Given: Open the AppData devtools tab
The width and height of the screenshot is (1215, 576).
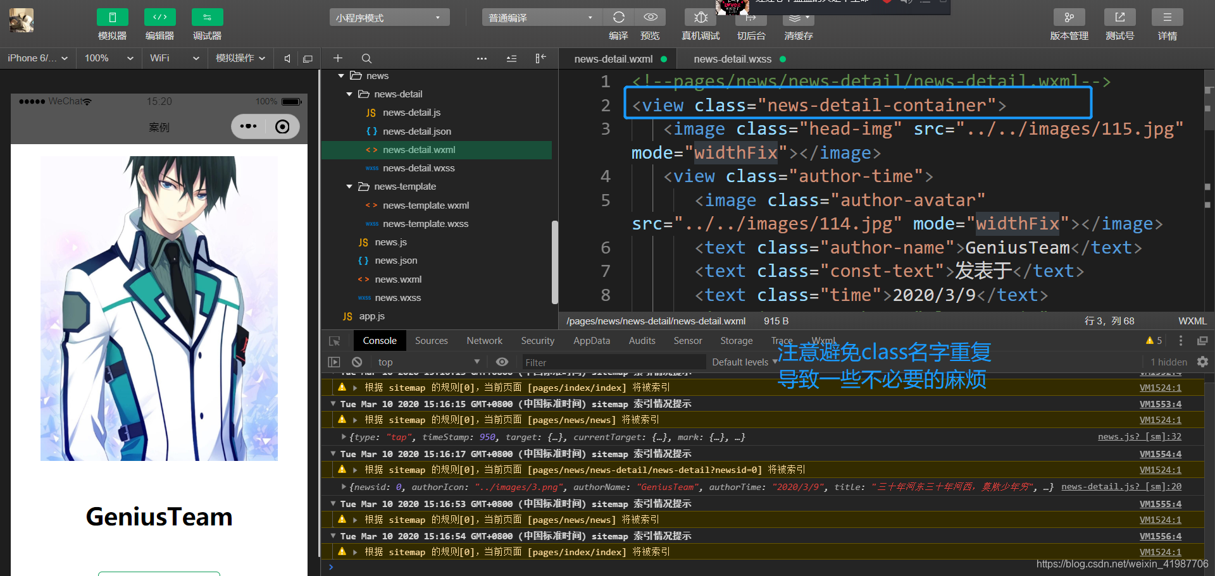Looking at the screenshot, I should [592, 341].
